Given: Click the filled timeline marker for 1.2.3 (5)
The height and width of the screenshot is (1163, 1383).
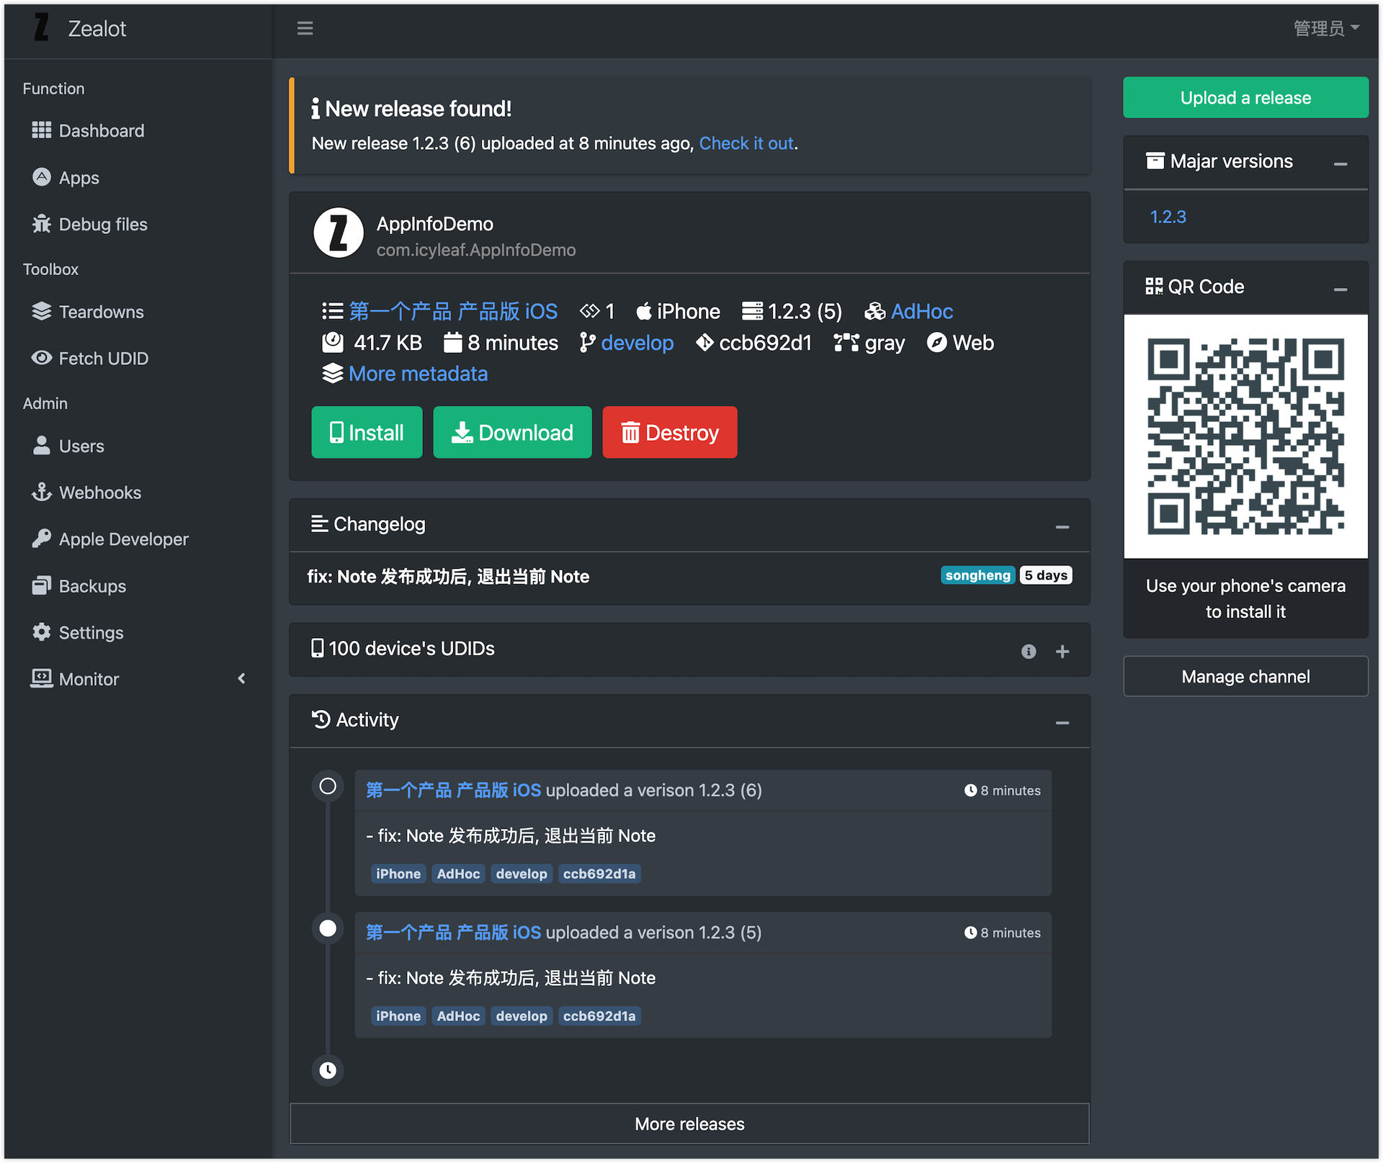Looking at the screenshot, I should (x=328, y=928).
